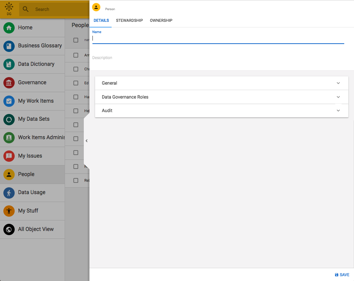Click the yellow People sidebar icon

(x=9, y=175)
